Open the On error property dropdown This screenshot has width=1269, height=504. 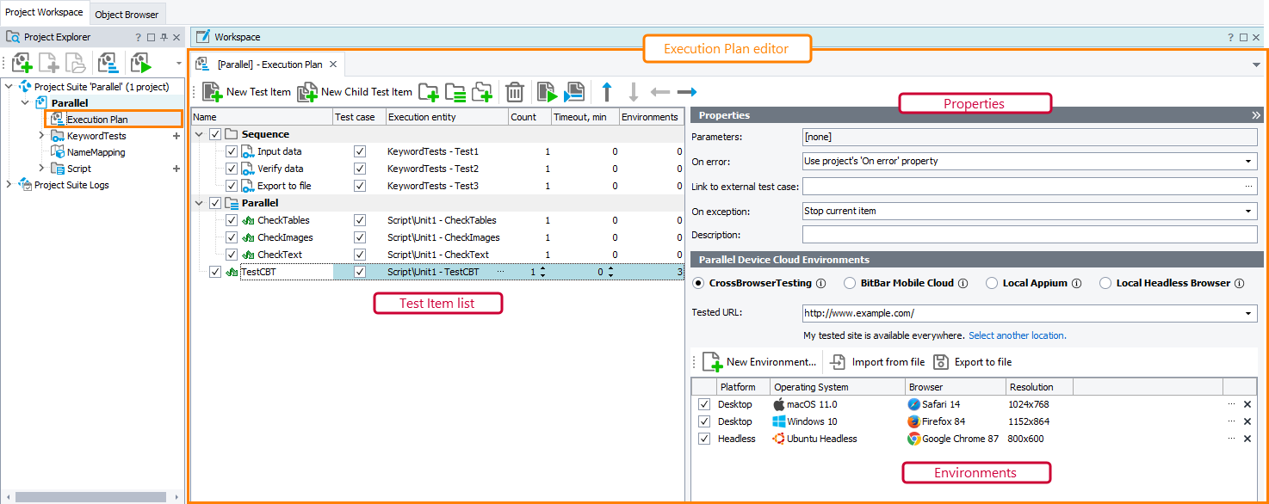pos(1248,162)
